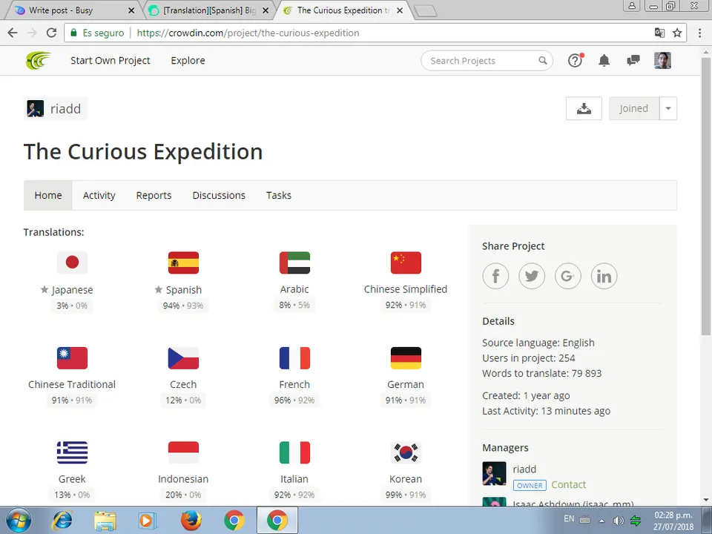The height and width of the screenshot is (534, 712).
Task: Open the messages chat icon
Action: pyautogui.click(x=633, y=60)
